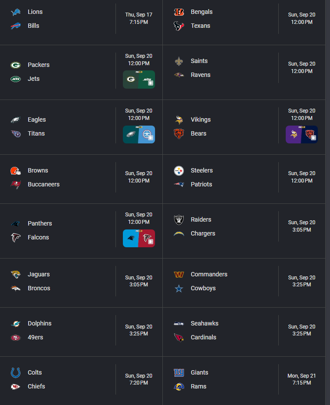This screenshot has height=405, width=330.
Task: Select the Steelers logo icon
Action: (x=179, y=171)
